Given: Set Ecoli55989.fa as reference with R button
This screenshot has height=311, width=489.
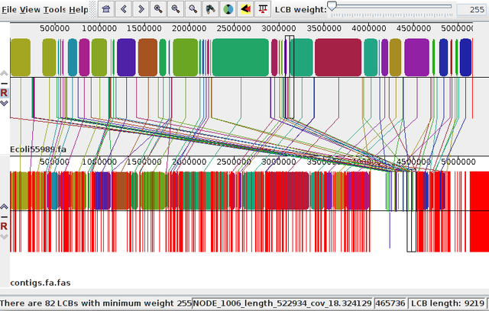Looking at the screenshot, I should [4, 93].
